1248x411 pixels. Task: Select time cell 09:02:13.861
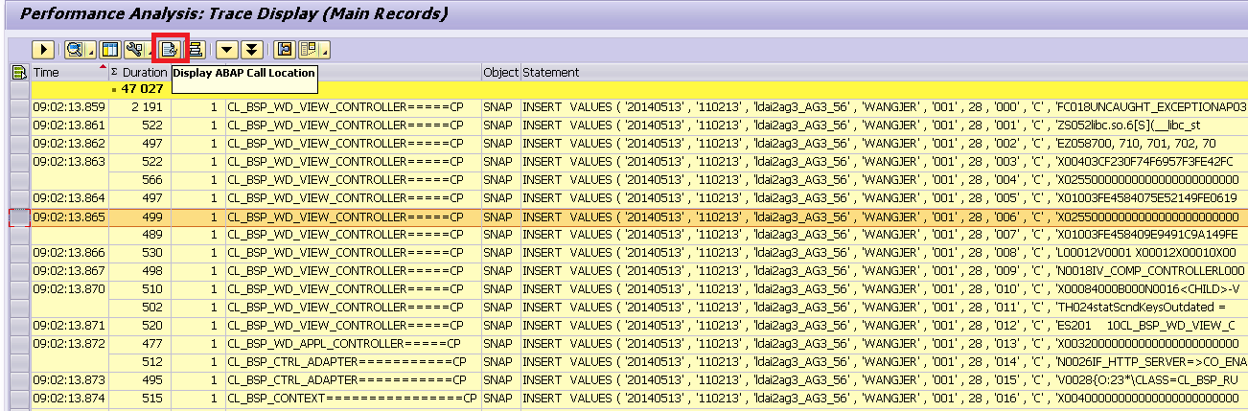[x=69, y=125]
